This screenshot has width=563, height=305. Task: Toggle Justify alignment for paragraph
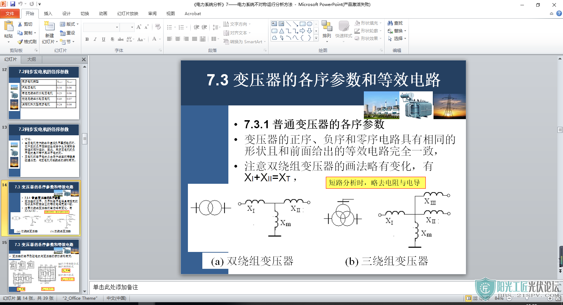(x=195, y=39)
